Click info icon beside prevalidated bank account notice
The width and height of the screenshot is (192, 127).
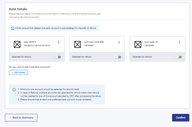(x=13, y=28)
